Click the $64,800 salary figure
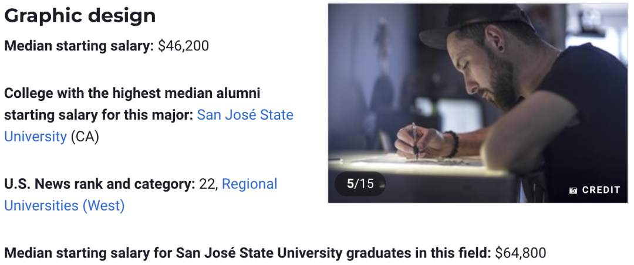This screenshot has width=634, height=265. click(520, 253)
